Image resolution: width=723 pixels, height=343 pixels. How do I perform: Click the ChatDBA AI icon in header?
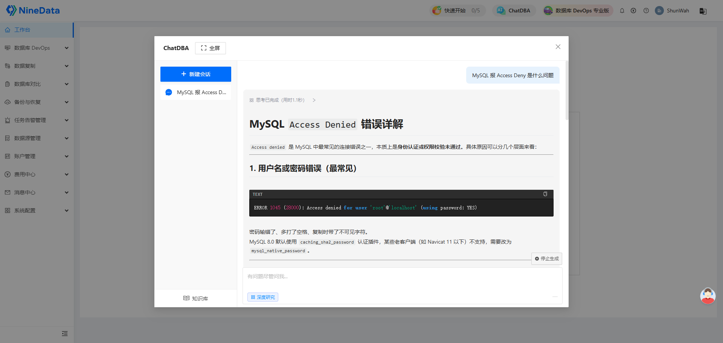(501, 11)
